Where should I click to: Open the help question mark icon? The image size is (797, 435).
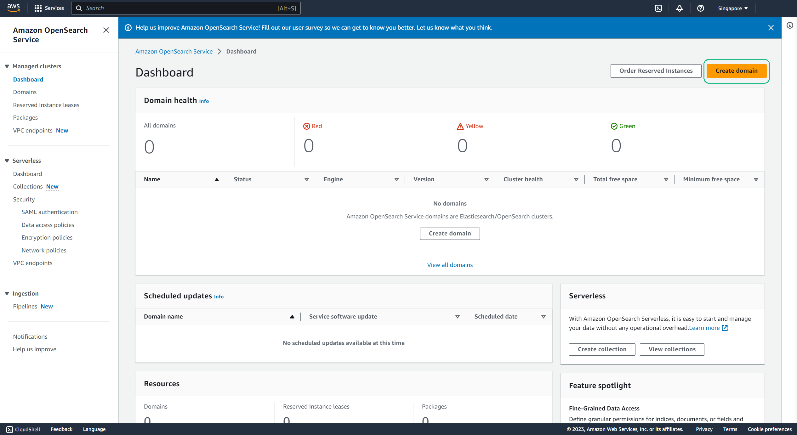(x=700, y=8)
